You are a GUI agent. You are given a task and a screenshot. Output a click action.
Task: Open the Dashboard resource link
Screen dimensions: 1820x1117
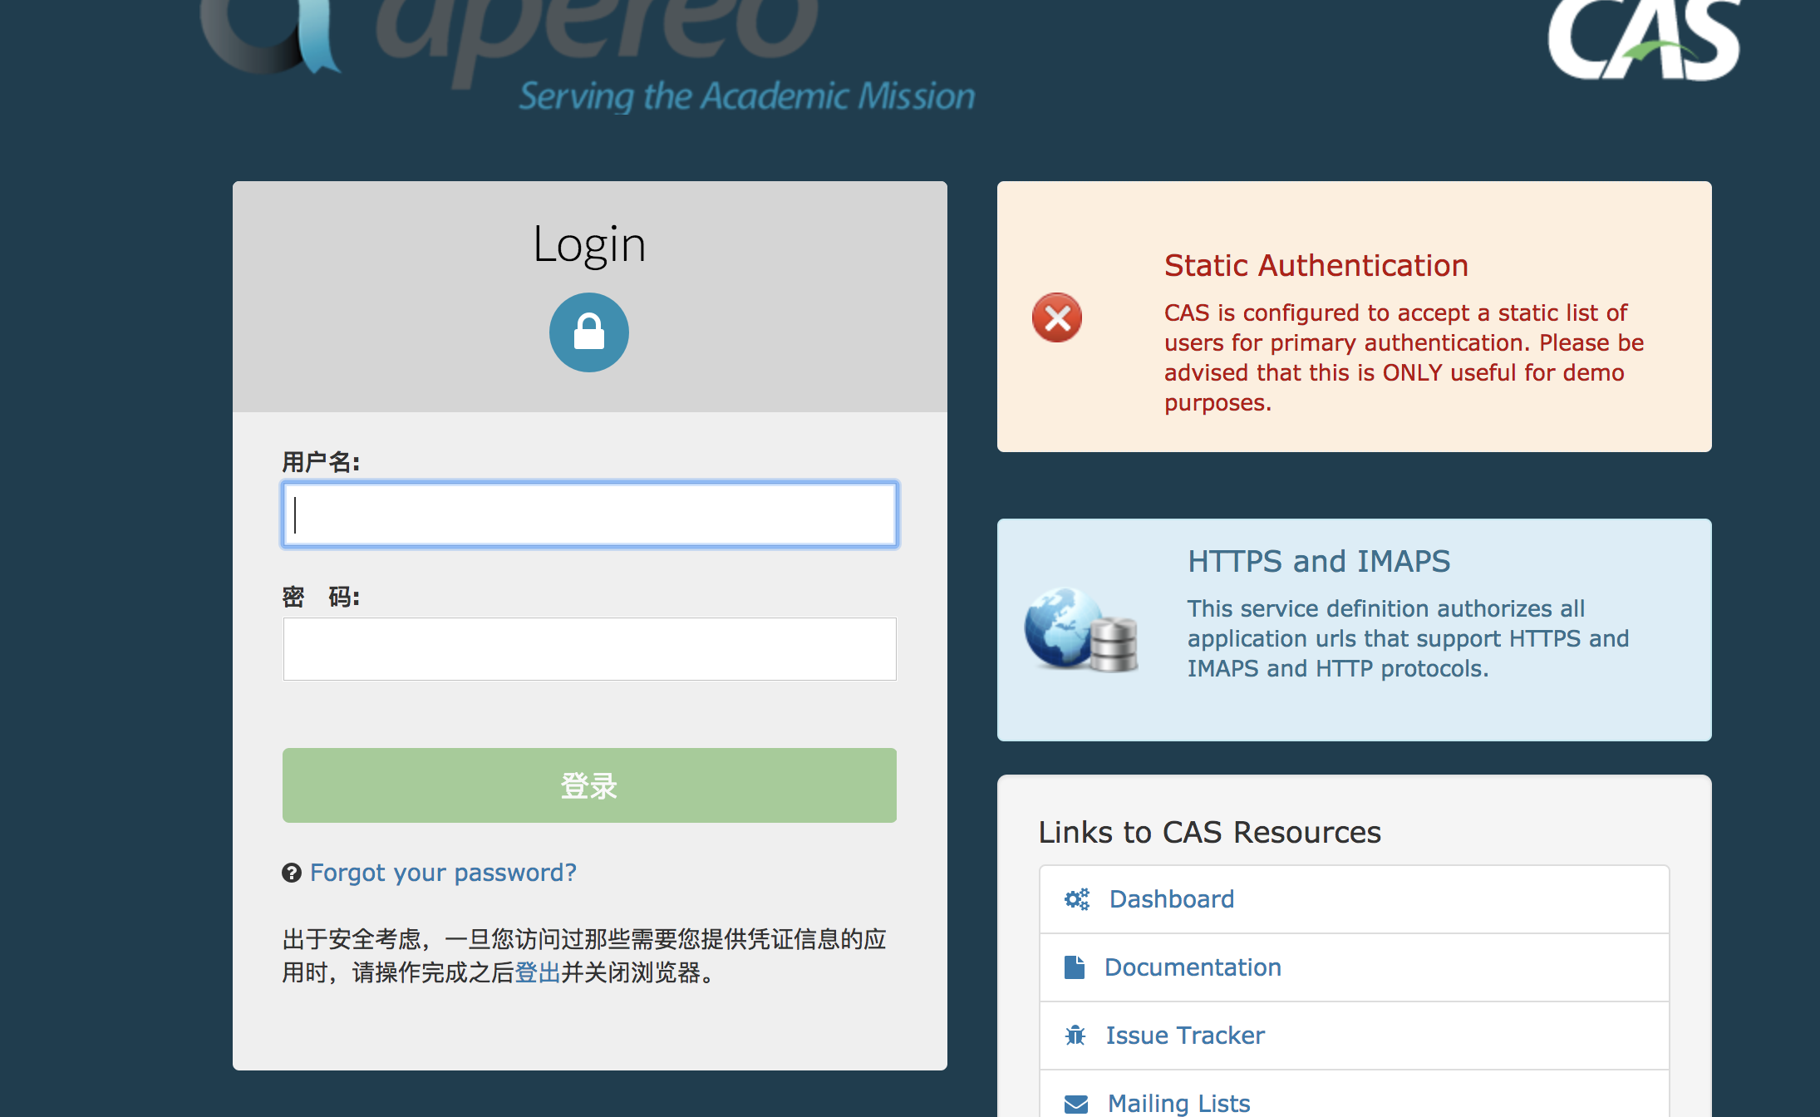click(1171, 899)
